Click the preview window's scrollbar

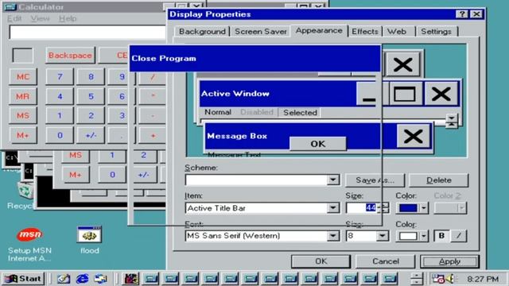[451, 121]
